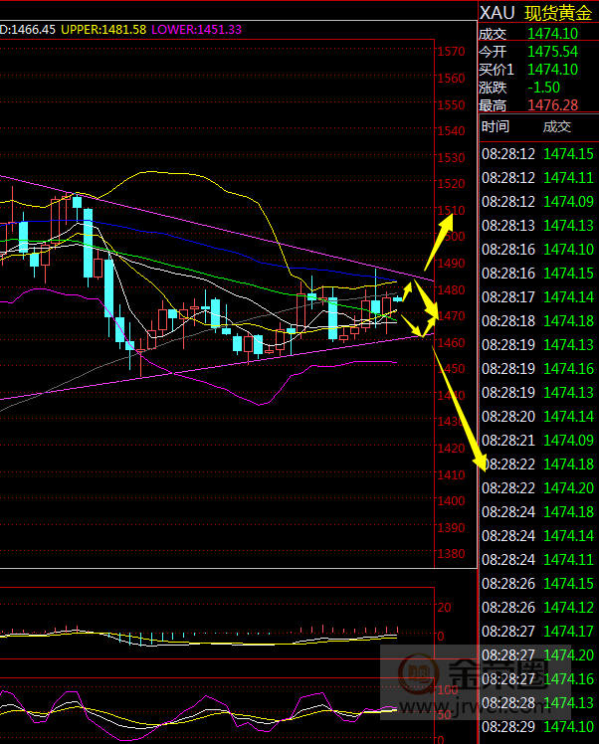Select the 08:28:18 tick at 1474.18
599x744 pixels.
537,321
